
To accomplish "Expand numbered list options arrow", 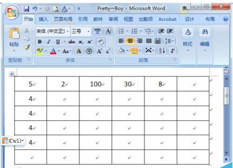I will point(141,31).
